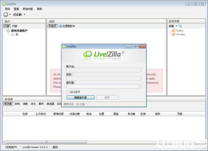Open the dropdown arrow beside status globe
This screenshot has width=208, height=151.
pyautogui.click(x=10, y=15)
